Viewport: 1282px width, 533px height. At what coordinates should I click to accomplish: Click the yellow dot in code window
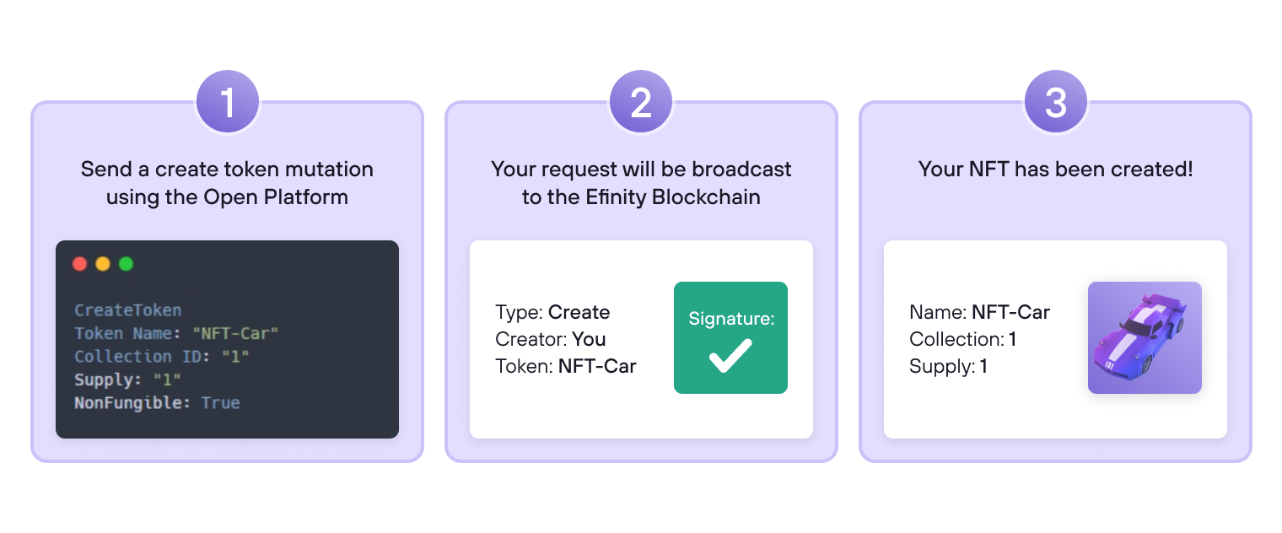[103, 264]
